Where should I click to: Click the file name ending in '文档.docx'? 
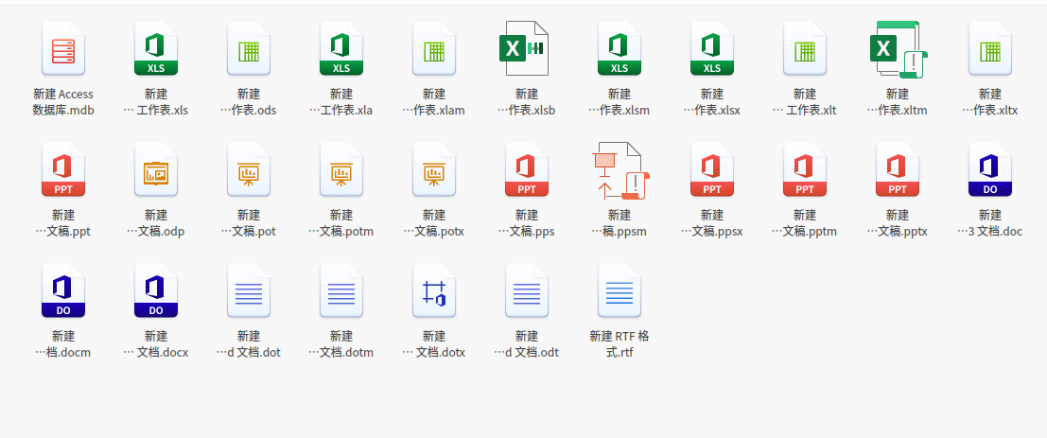(155, 343)
